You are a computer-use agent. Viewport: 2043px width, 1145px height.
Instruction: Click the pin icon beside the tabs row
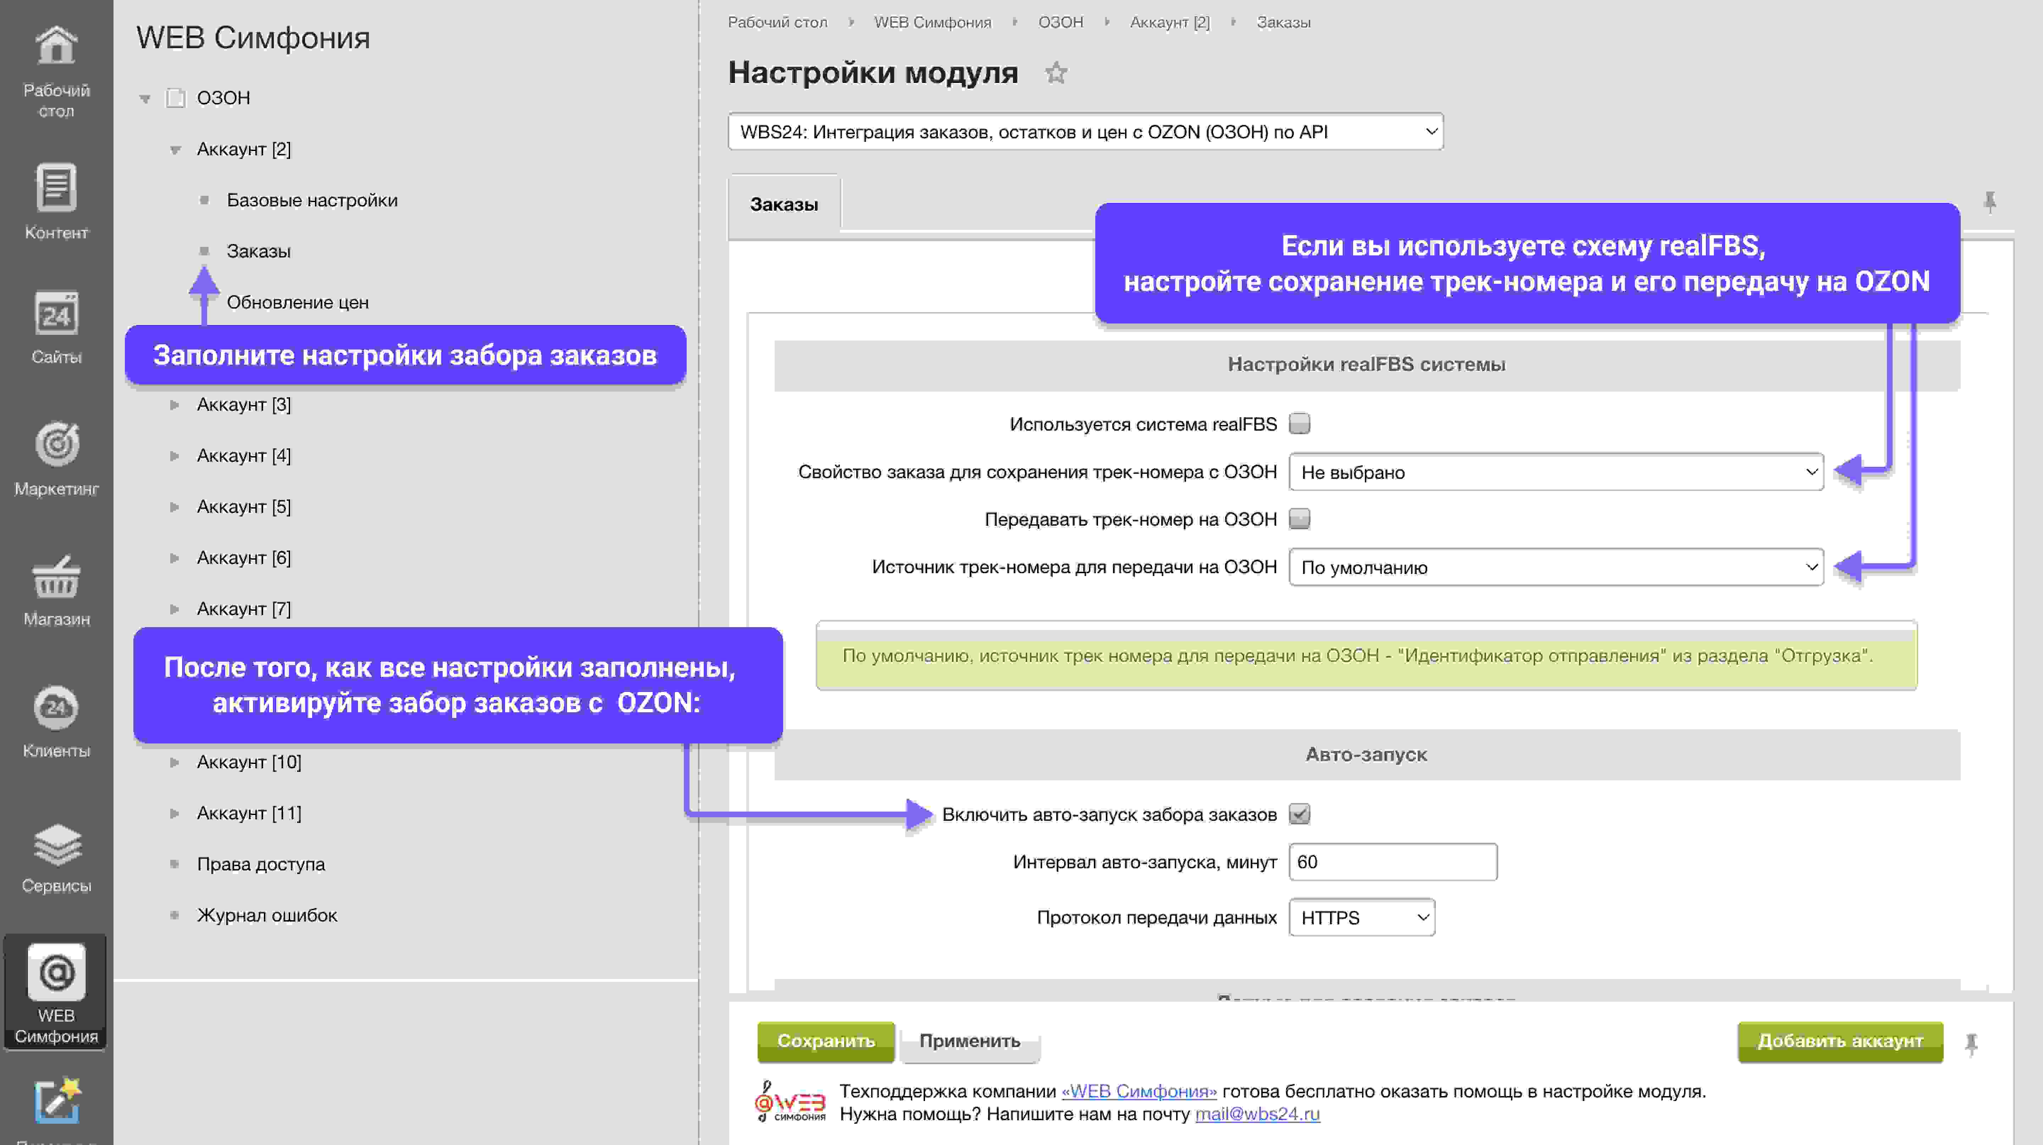[1989, 202]
